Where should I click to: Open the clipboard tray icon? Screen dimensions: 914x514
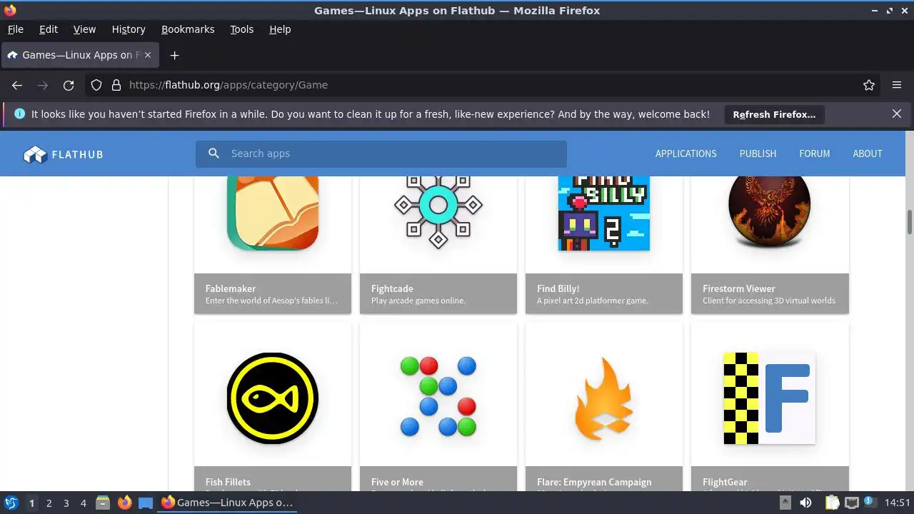pos(832,503)
